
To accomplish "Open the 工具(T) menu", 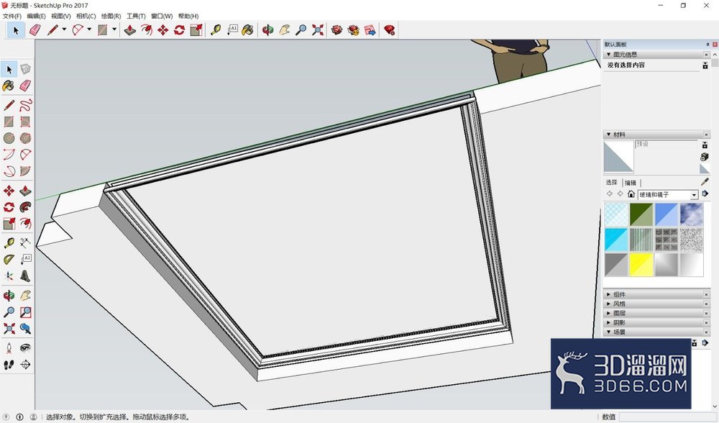I will point(136,16).
